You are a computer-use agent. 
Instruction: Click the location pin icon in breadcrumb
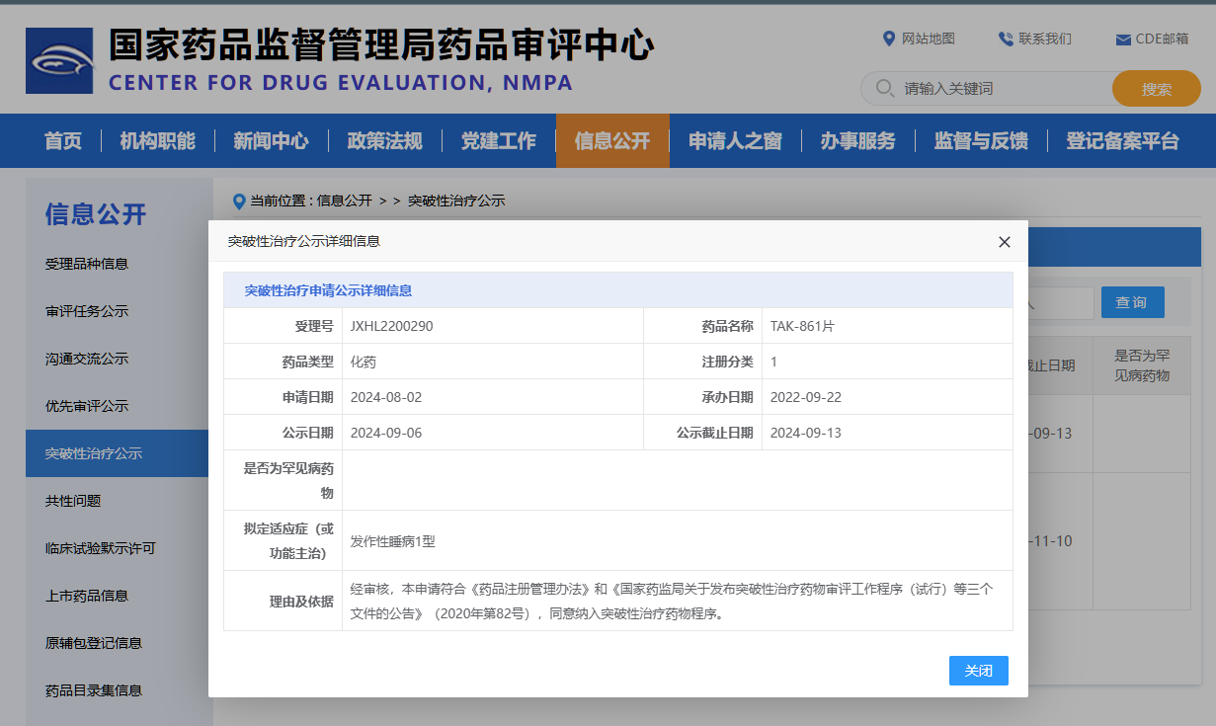pyautogui.click(x=239, y=201)
